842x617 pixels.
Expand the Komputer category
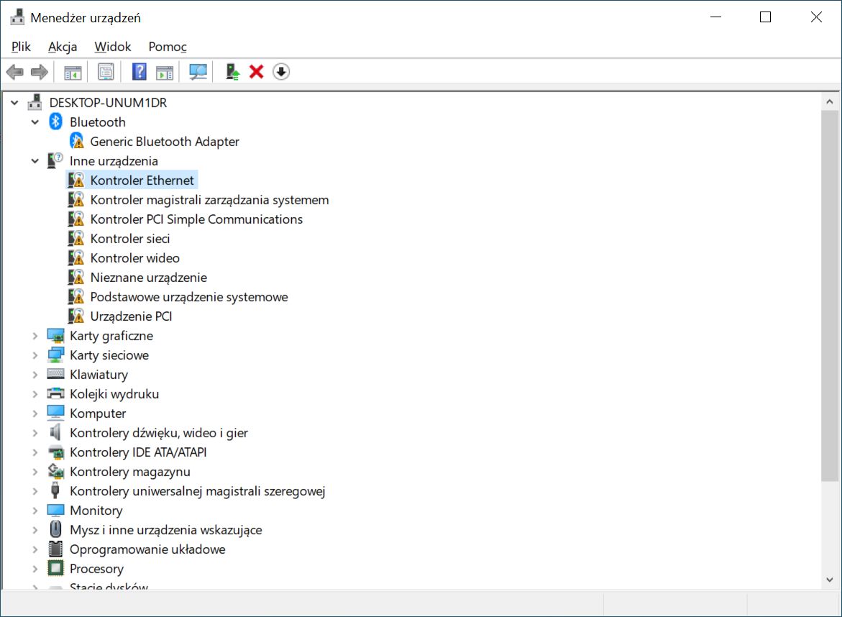(35, 413)
